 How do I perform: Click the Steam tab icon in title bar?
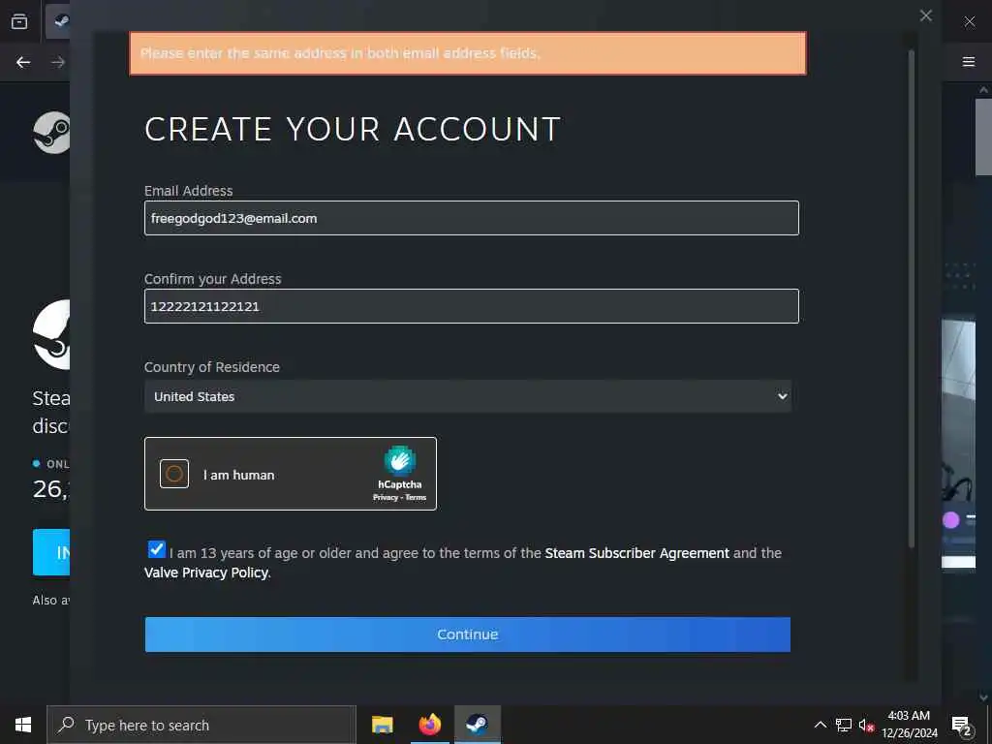(x=61, y=21)
